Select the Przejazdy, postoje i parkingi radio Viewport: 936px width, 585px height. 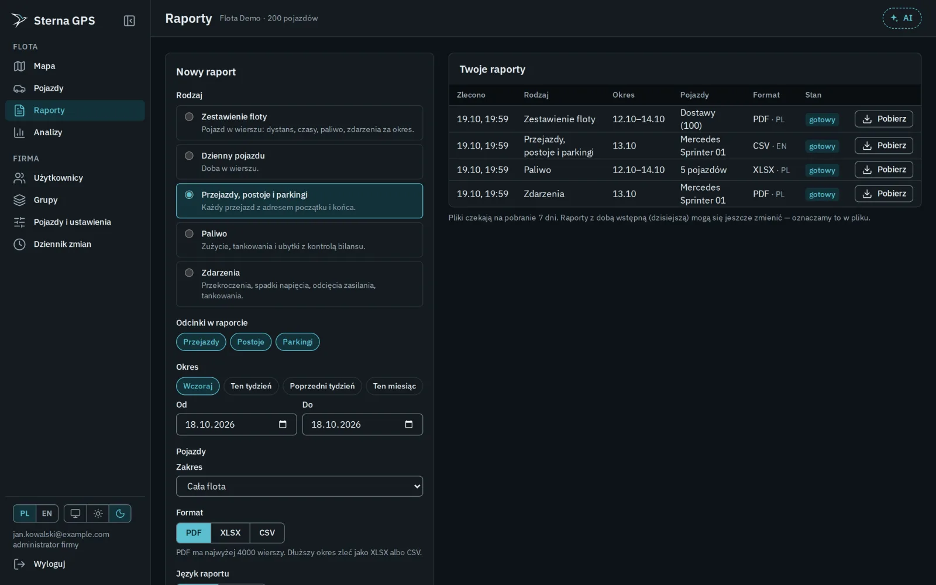189,195
